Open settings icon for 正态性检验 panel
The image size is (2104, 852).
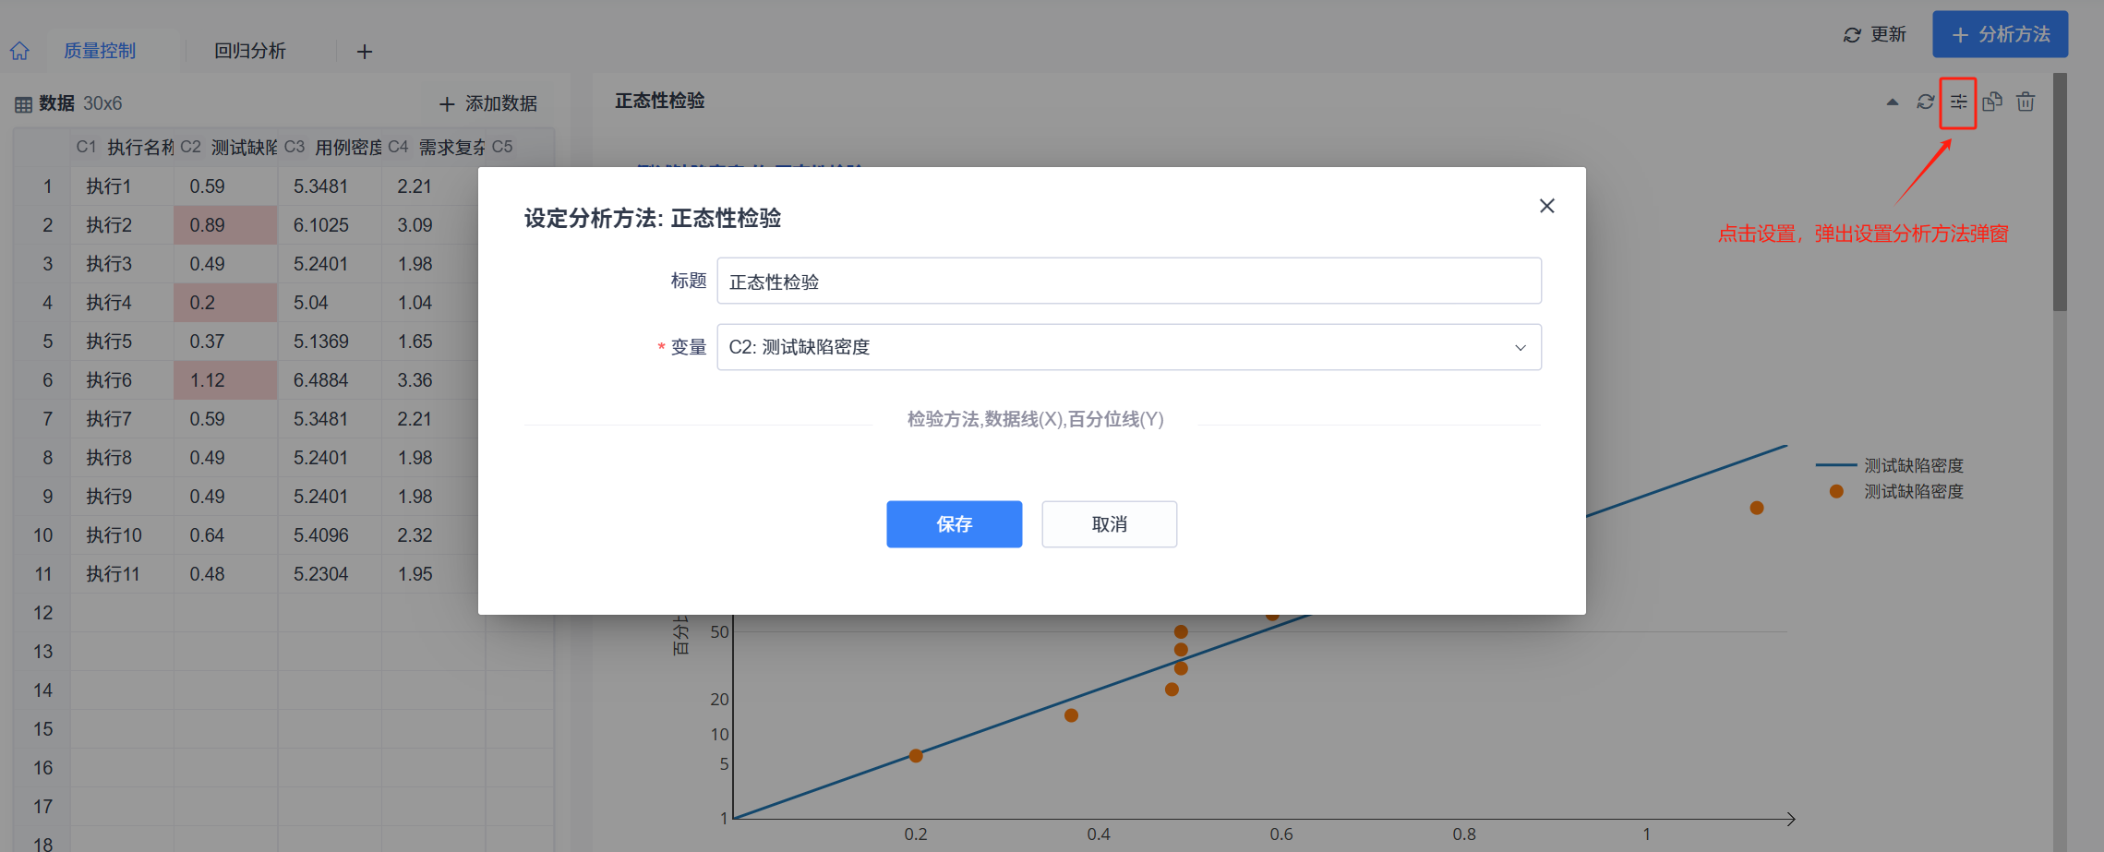[x=1958, y=102]
